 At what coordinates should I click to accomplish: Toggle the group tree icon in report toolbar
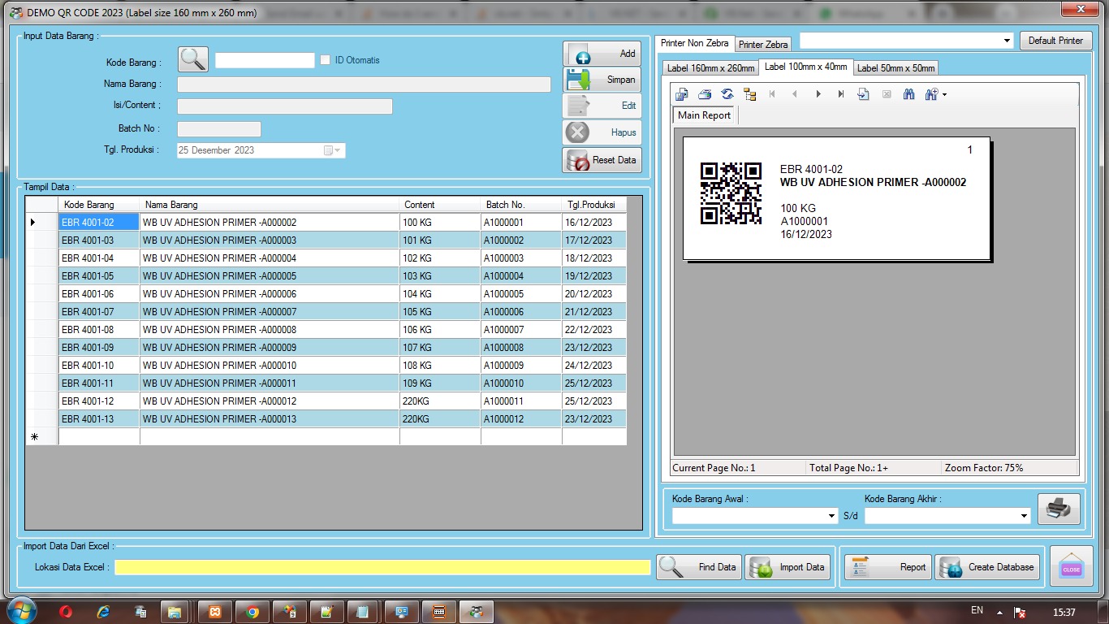pyautogui.click(x=749, y=94)
